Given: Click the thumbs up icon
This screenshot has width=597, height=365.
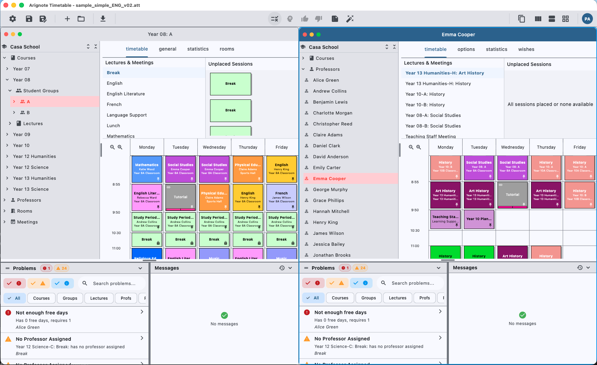Looking at the screenshot, I should point(304,19).
